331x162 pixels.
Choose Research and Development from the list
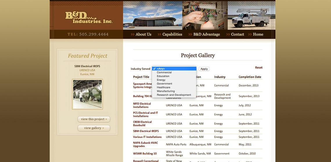174,95
